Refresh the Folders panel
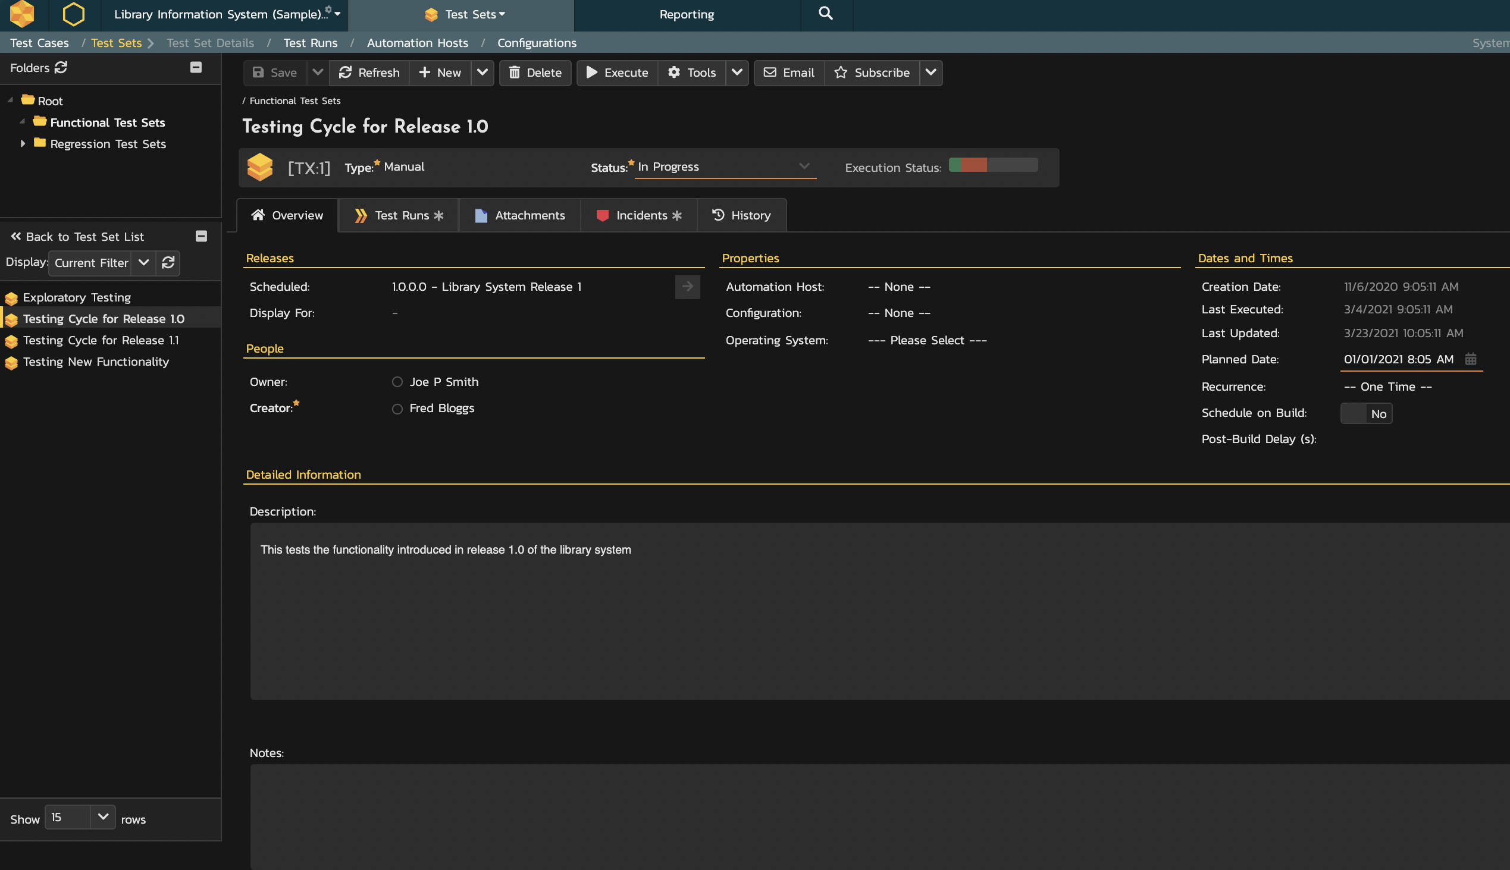 pyautogui.click(x=61, y=68)
